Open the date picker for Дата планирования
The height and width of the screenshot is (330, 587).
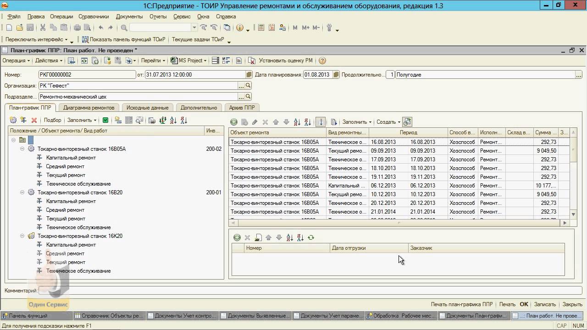click(336, 75)
